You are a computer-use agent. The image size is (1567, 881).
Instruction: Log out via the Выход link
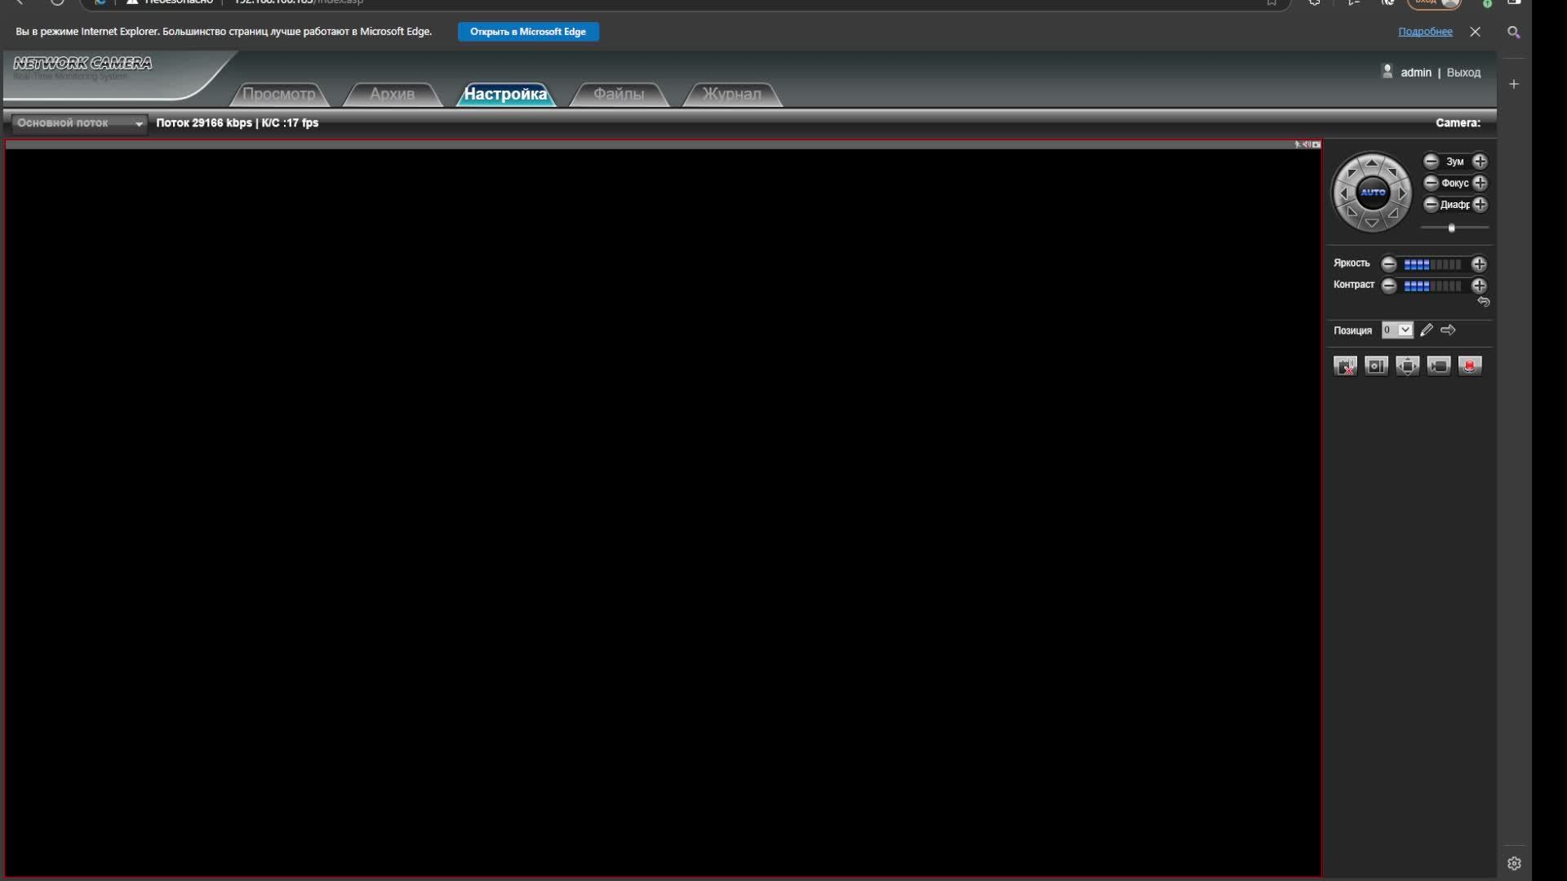point(1463,73)
